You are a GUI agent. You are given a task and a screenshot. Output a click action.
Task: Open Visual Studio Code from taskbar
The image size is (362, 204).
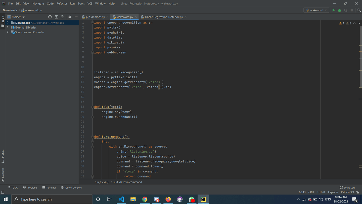point(121,199)
